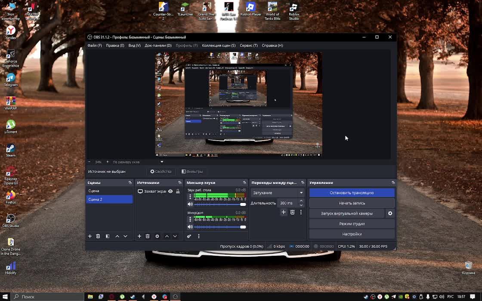Image resolution: width=482 pixels, height=301 pixels.
Task: Add a transition with the plus icon
Action: (x=284, y=212)
